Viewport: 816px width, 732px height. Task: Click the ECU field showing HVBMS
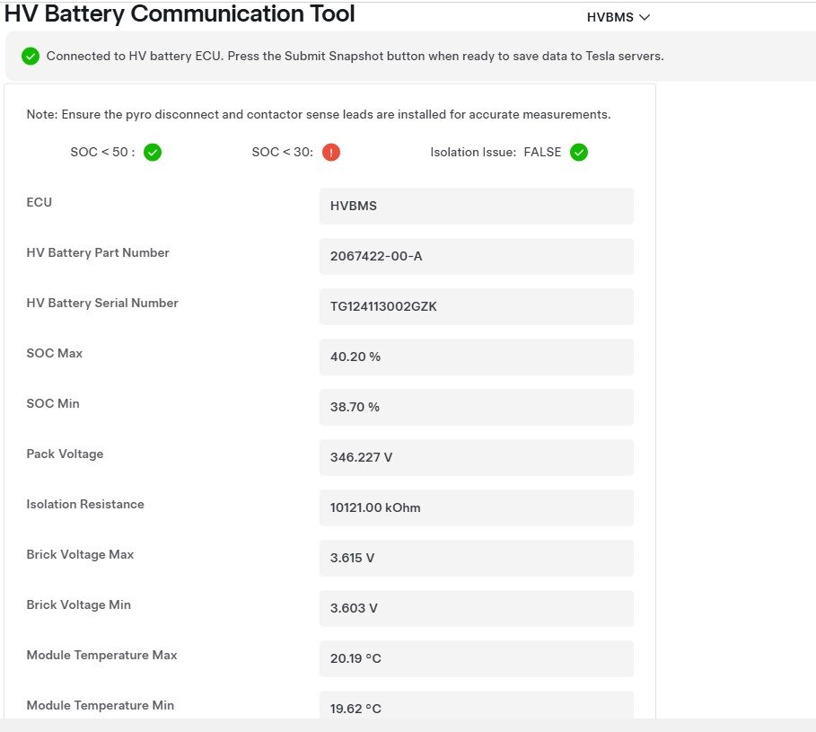476,206
